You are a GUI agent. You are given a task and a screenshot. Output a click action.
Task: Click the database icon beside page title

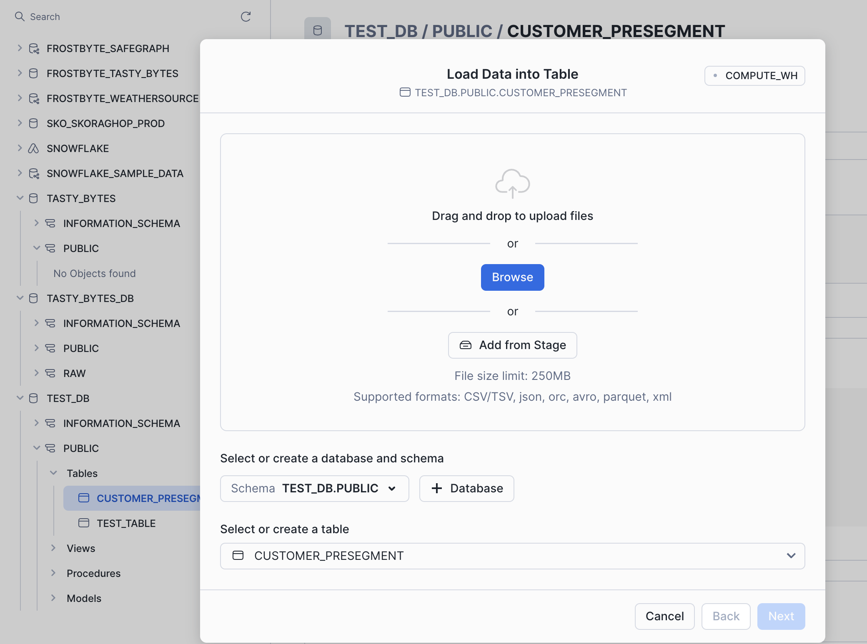coord(317,30)
